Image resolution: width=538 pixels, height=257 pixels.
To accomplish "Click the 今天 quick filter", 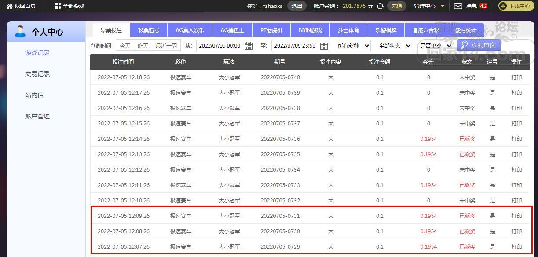I will [x=125, y=45].
